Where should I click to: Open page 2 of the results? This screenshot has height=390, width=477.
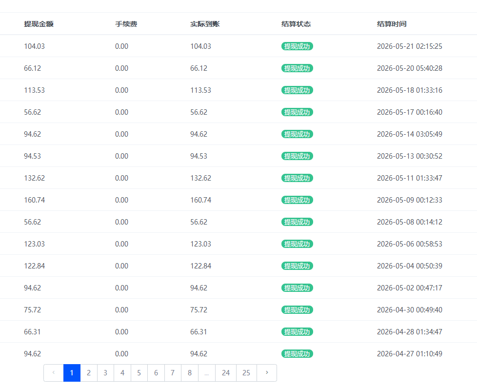(89, 372)
